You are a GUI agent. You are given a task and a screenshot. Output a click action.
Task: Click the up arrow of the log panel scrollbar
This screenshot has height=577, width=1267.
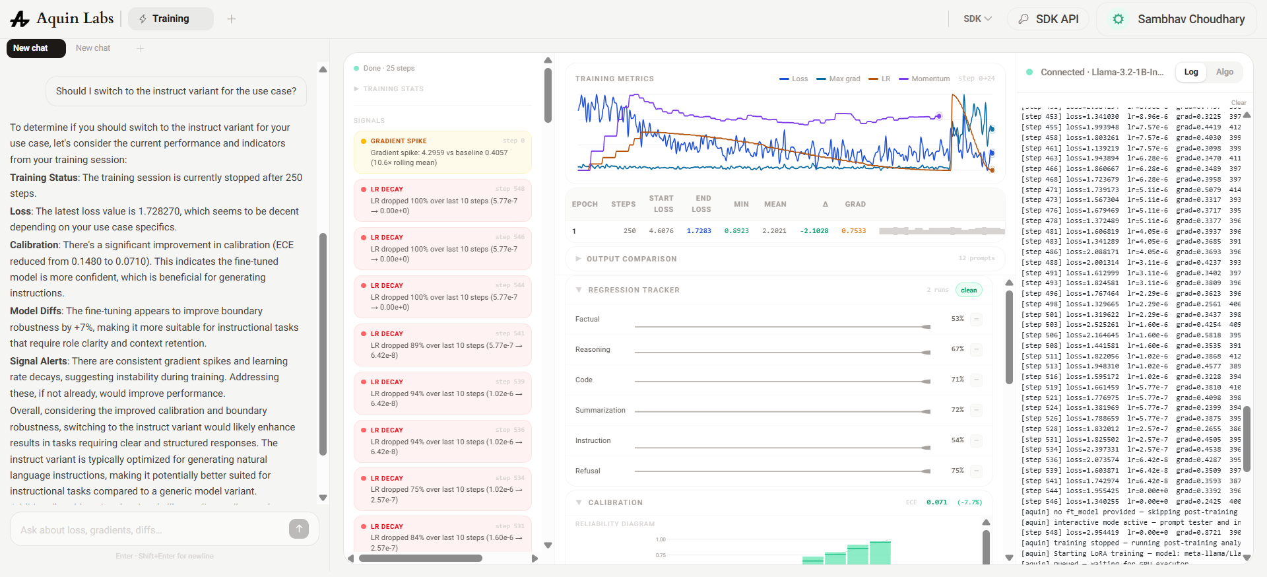(1247, 115)
